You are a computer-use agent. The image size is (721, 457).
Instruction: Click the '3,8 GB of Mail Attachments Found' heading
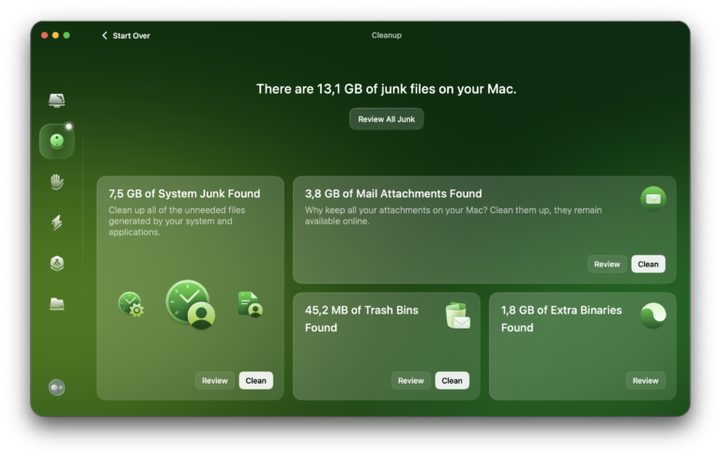pyautogui.click(x=393, y=193)
